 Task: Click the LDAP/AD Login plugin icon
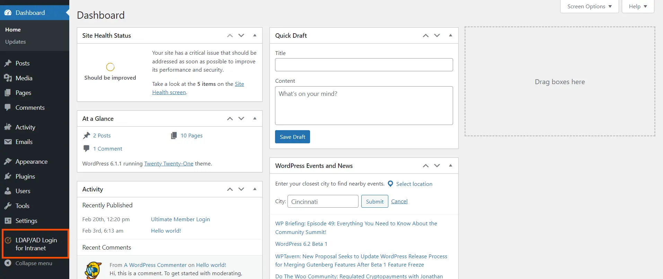[x=8, y=240]
